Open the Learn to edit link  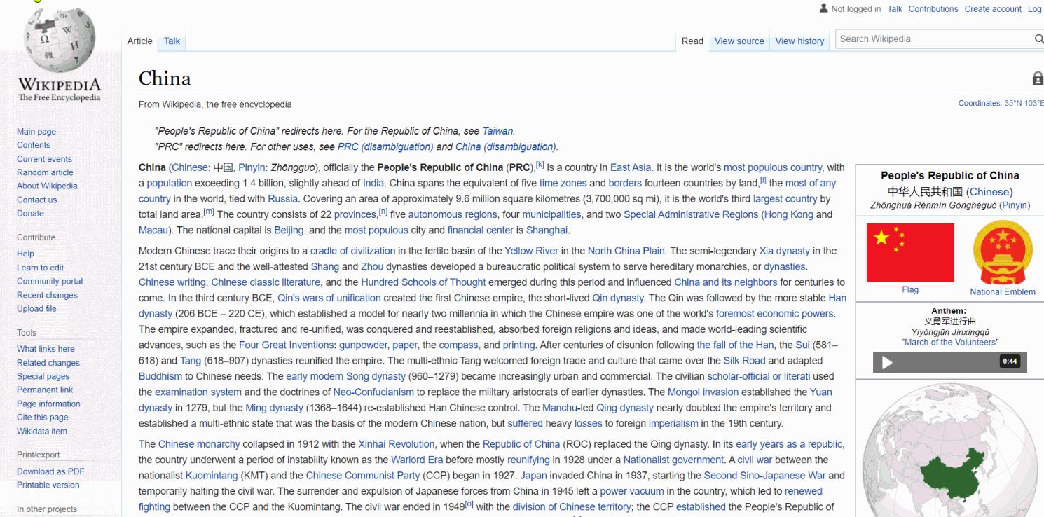(40, 268)
